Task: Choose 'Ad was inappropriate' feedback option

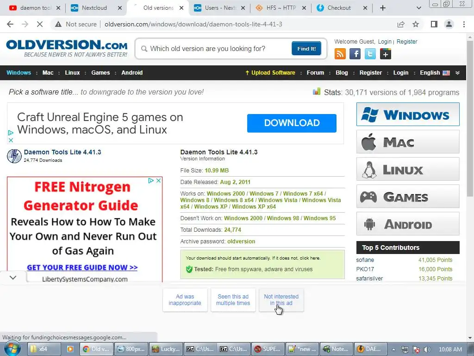Action: [185, 300]
